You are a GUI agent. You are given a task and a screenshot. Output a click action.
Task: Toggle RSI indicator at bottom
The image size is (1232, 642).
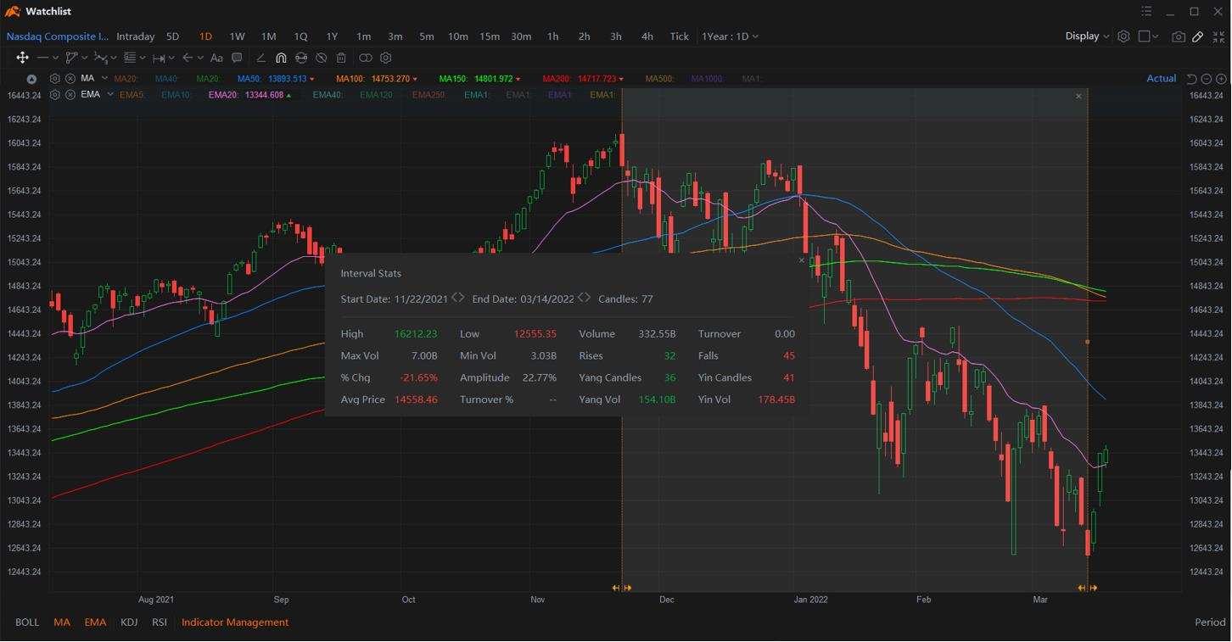pyautogui.click(x=160, y=622)
